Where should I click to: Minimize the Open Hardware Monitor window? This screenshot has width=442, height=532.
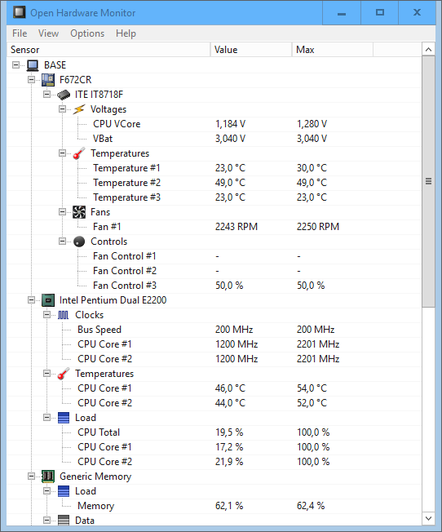click(x=342, y=13)
